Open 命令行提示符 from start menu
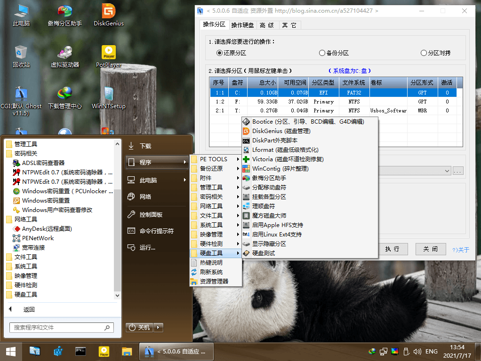 pyautogui.click(x=157, y=231)
